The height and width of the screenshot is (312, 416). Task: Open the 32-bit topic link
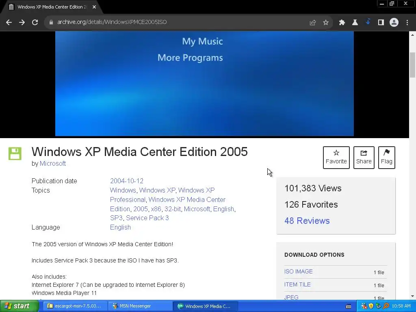click(x=173, y=209)
